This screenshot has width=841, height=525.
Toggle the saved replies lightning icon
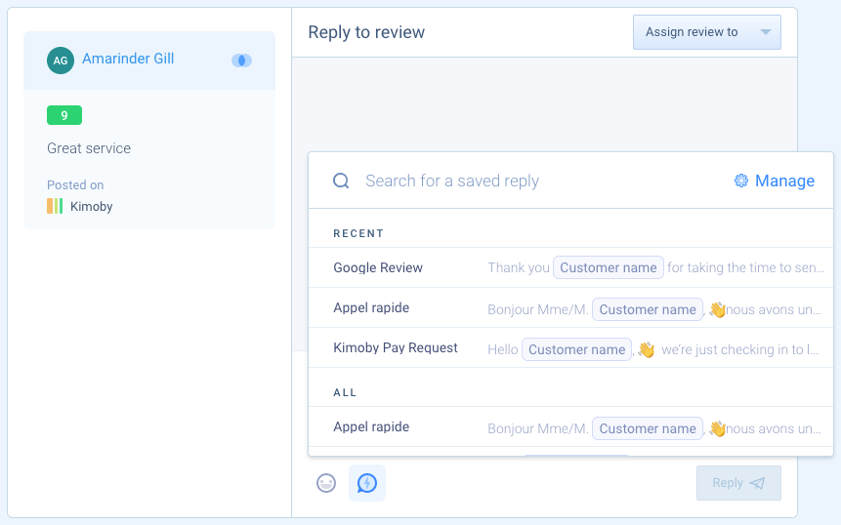tap(367, 483)
